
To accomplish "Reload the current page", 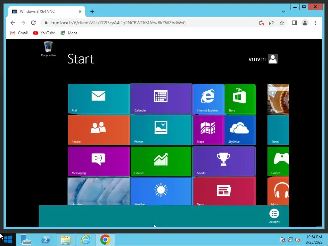I will pyautogui.click(x=33, y=23).
